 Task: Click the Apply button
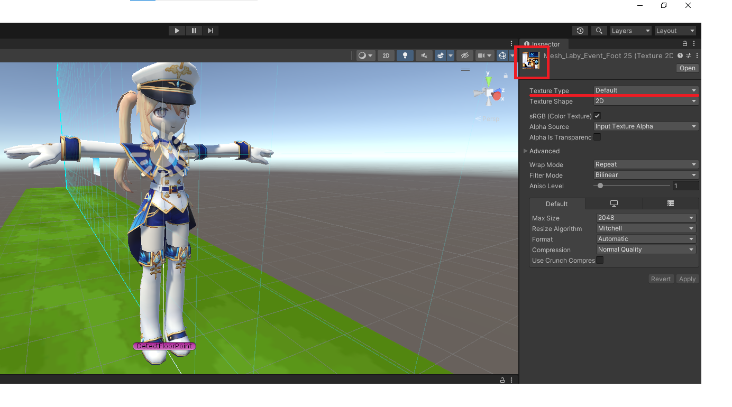click(688, 279)
